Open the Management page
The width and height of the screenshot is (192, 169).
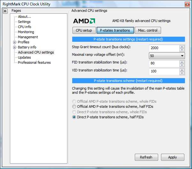coord(28,37)
